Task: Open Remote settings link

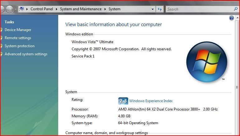Action: click(18, 38)
